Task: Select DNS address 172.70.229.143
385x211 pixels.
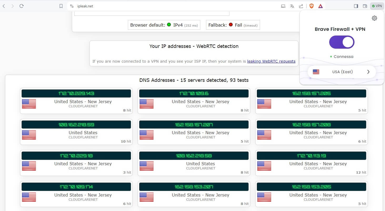Action: click(76, 93)
